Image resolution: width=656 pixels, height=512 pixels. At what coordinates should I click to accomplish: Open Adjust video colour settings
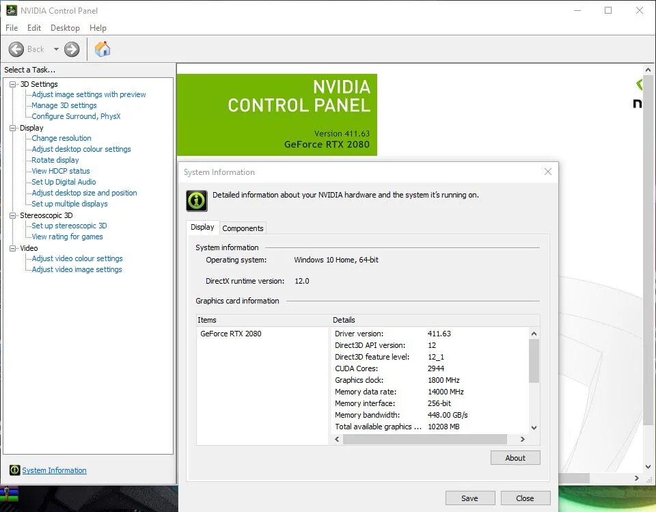pyautogui.click(x=77, y=258)
